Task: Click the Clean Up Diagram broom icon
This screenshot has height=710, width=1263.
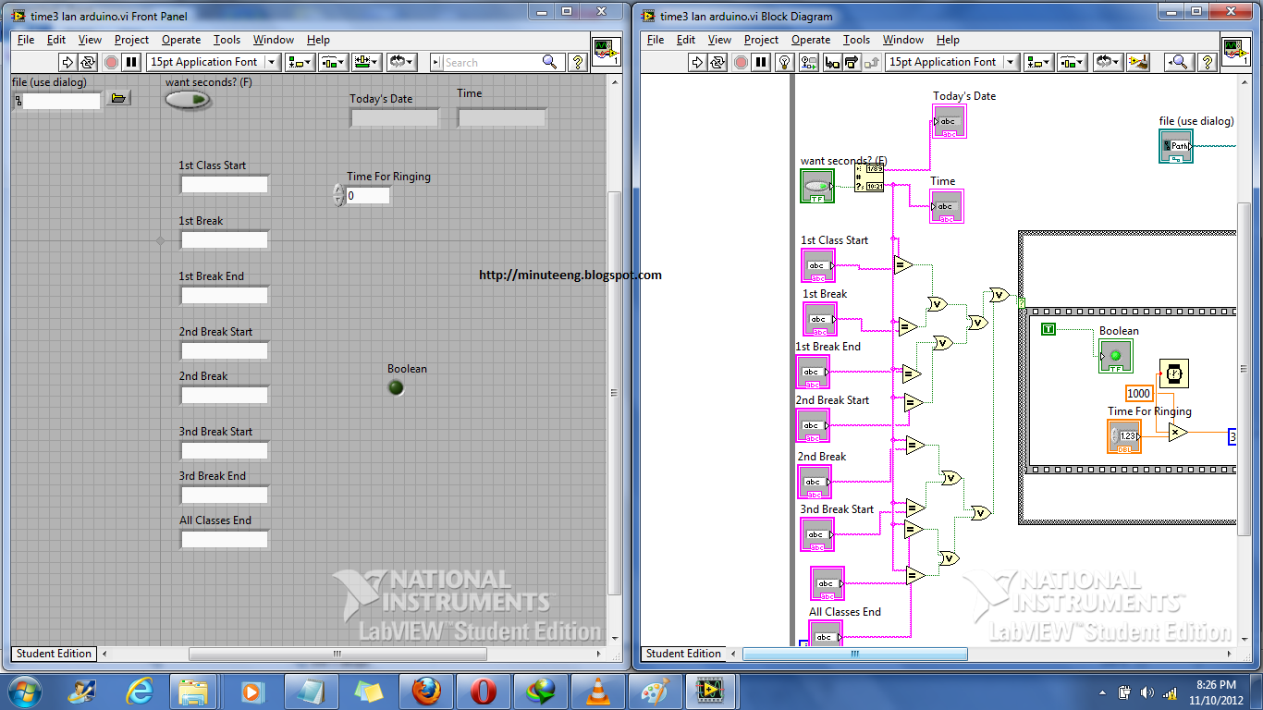Action: coord(1137,62)
